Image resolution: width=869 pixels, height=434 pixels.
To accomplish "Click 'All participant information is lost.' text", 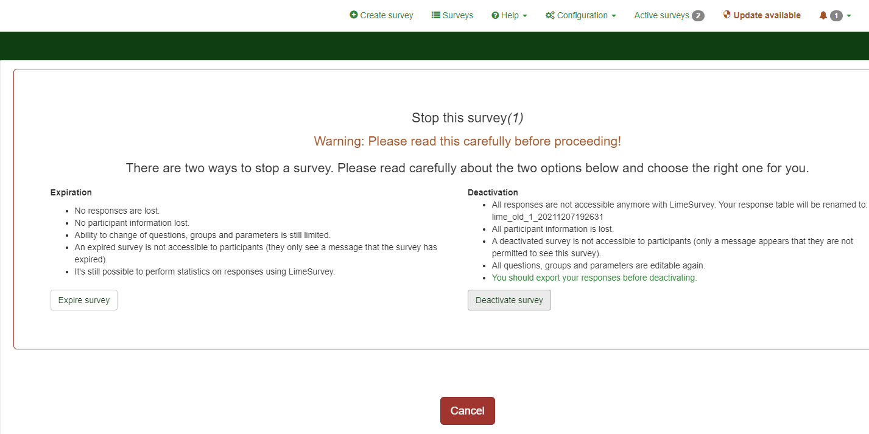I will 553,229.
